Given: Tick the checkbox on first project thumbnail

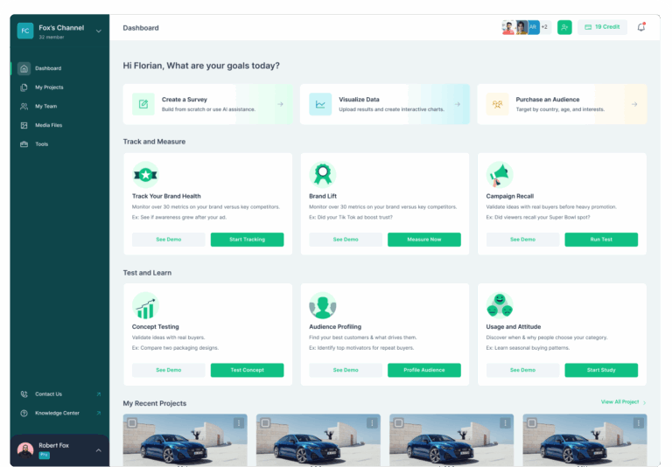Looking at the screenshot, I should click(132, 423).
